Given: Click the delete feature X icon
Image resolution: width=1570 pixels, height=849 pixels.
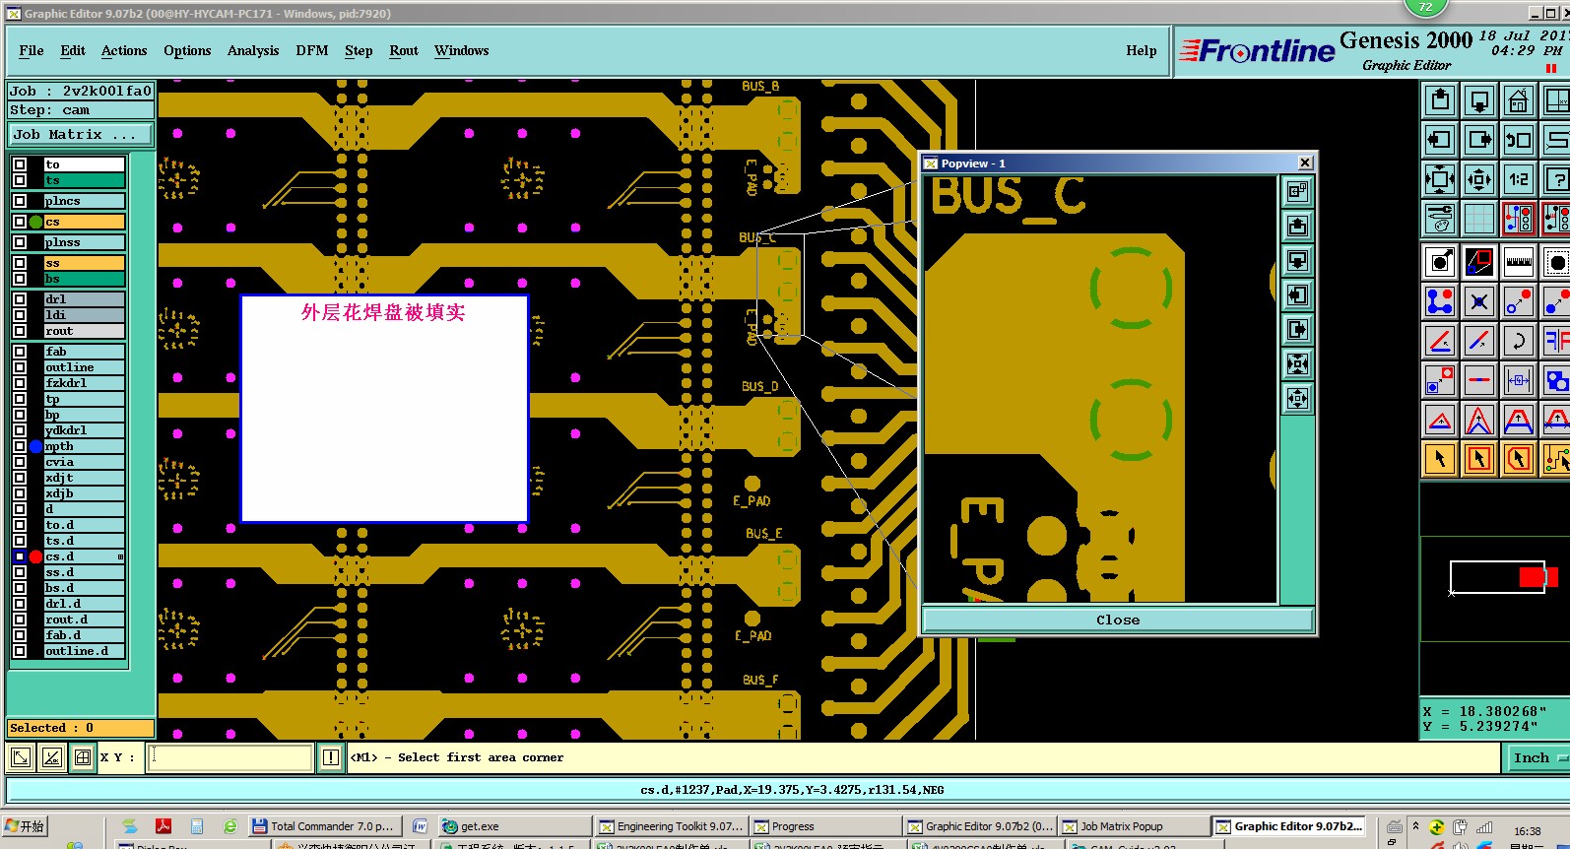Looking at the screenshot, I should pos(1479,301).
